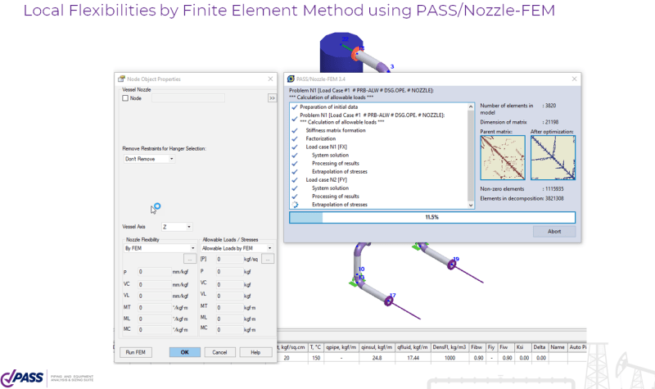Click checkmark icon beside Factorization
Screen dimensions: 655x389
pyautogui.click(x=295, y=138)
